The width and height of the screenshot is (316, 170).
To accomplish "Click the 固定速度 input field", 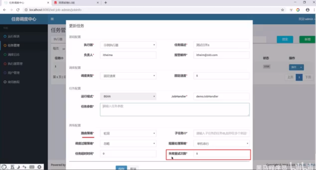I will 221,76.
